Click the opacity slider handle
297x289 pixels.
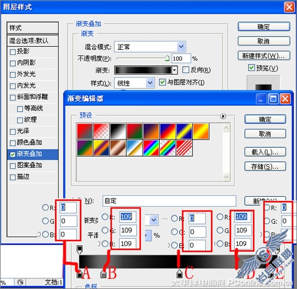pyautogui.click(x=167, y=59)
